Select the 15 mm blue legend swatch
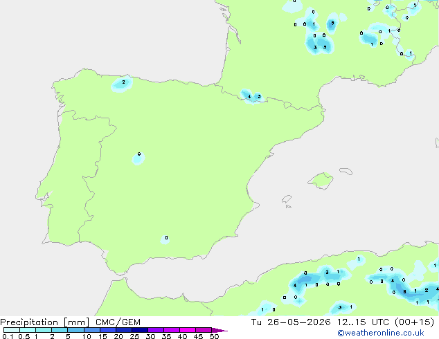The height and width of the screenshot is (339, 439). click(108, 330)
